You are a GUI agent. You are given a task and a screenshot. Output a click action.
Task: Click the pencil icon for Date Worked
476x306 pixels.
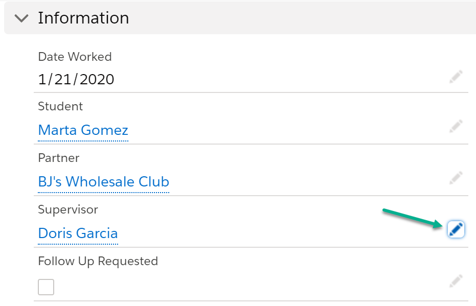[456, 77]
